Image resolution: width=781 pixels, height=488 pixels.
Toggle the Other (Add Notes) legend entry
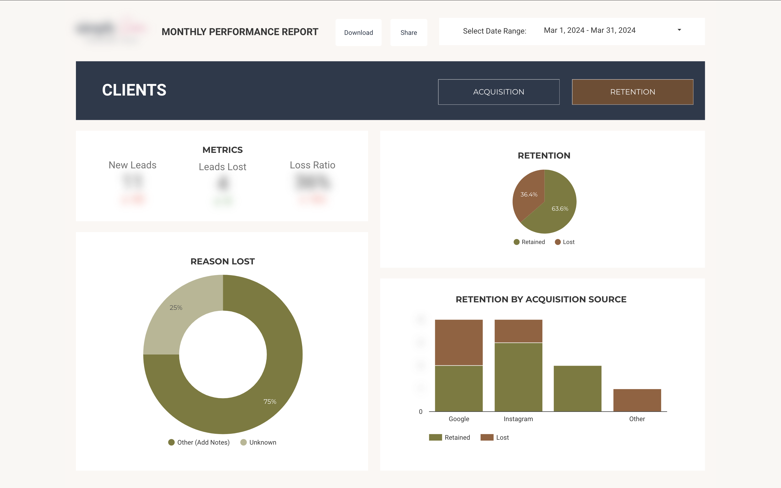199,442
